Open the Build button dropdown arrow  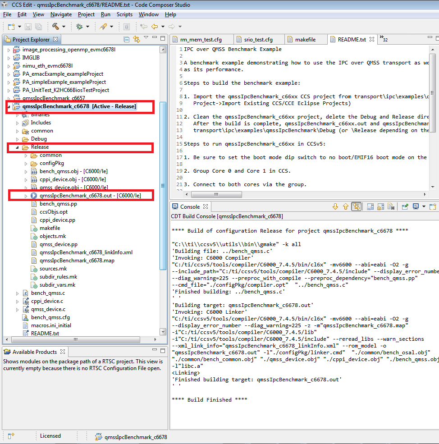click(x=63, y=27)
